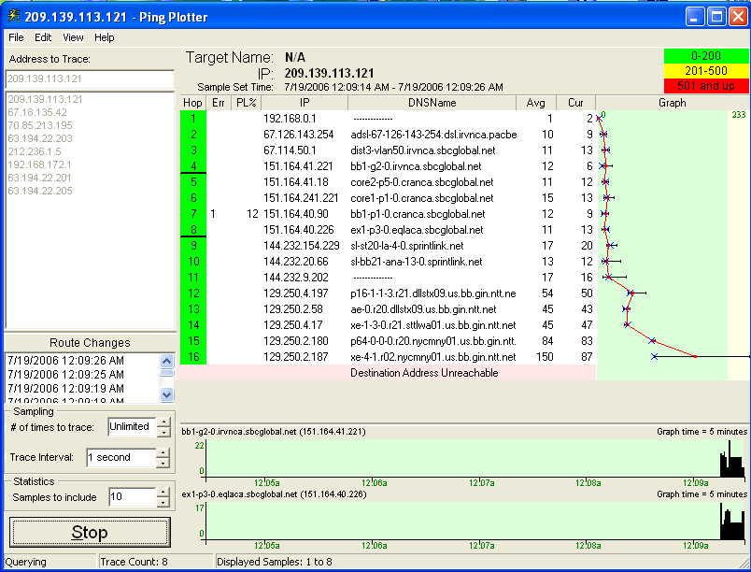Click the PL% column header

pyautogui.click(x=247, y=103)
